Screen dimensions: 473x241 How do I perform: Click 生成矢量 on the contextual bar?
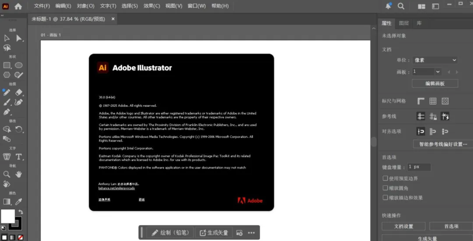214,233
